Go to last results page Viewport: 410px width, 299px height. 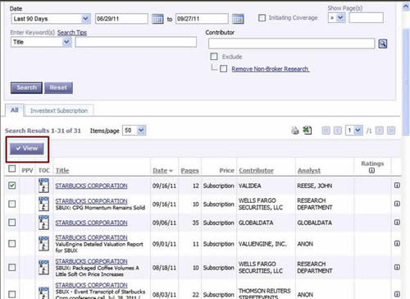391,131
